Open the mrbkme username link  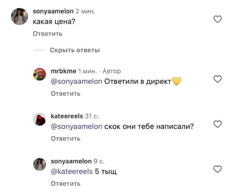pos(64,71)
